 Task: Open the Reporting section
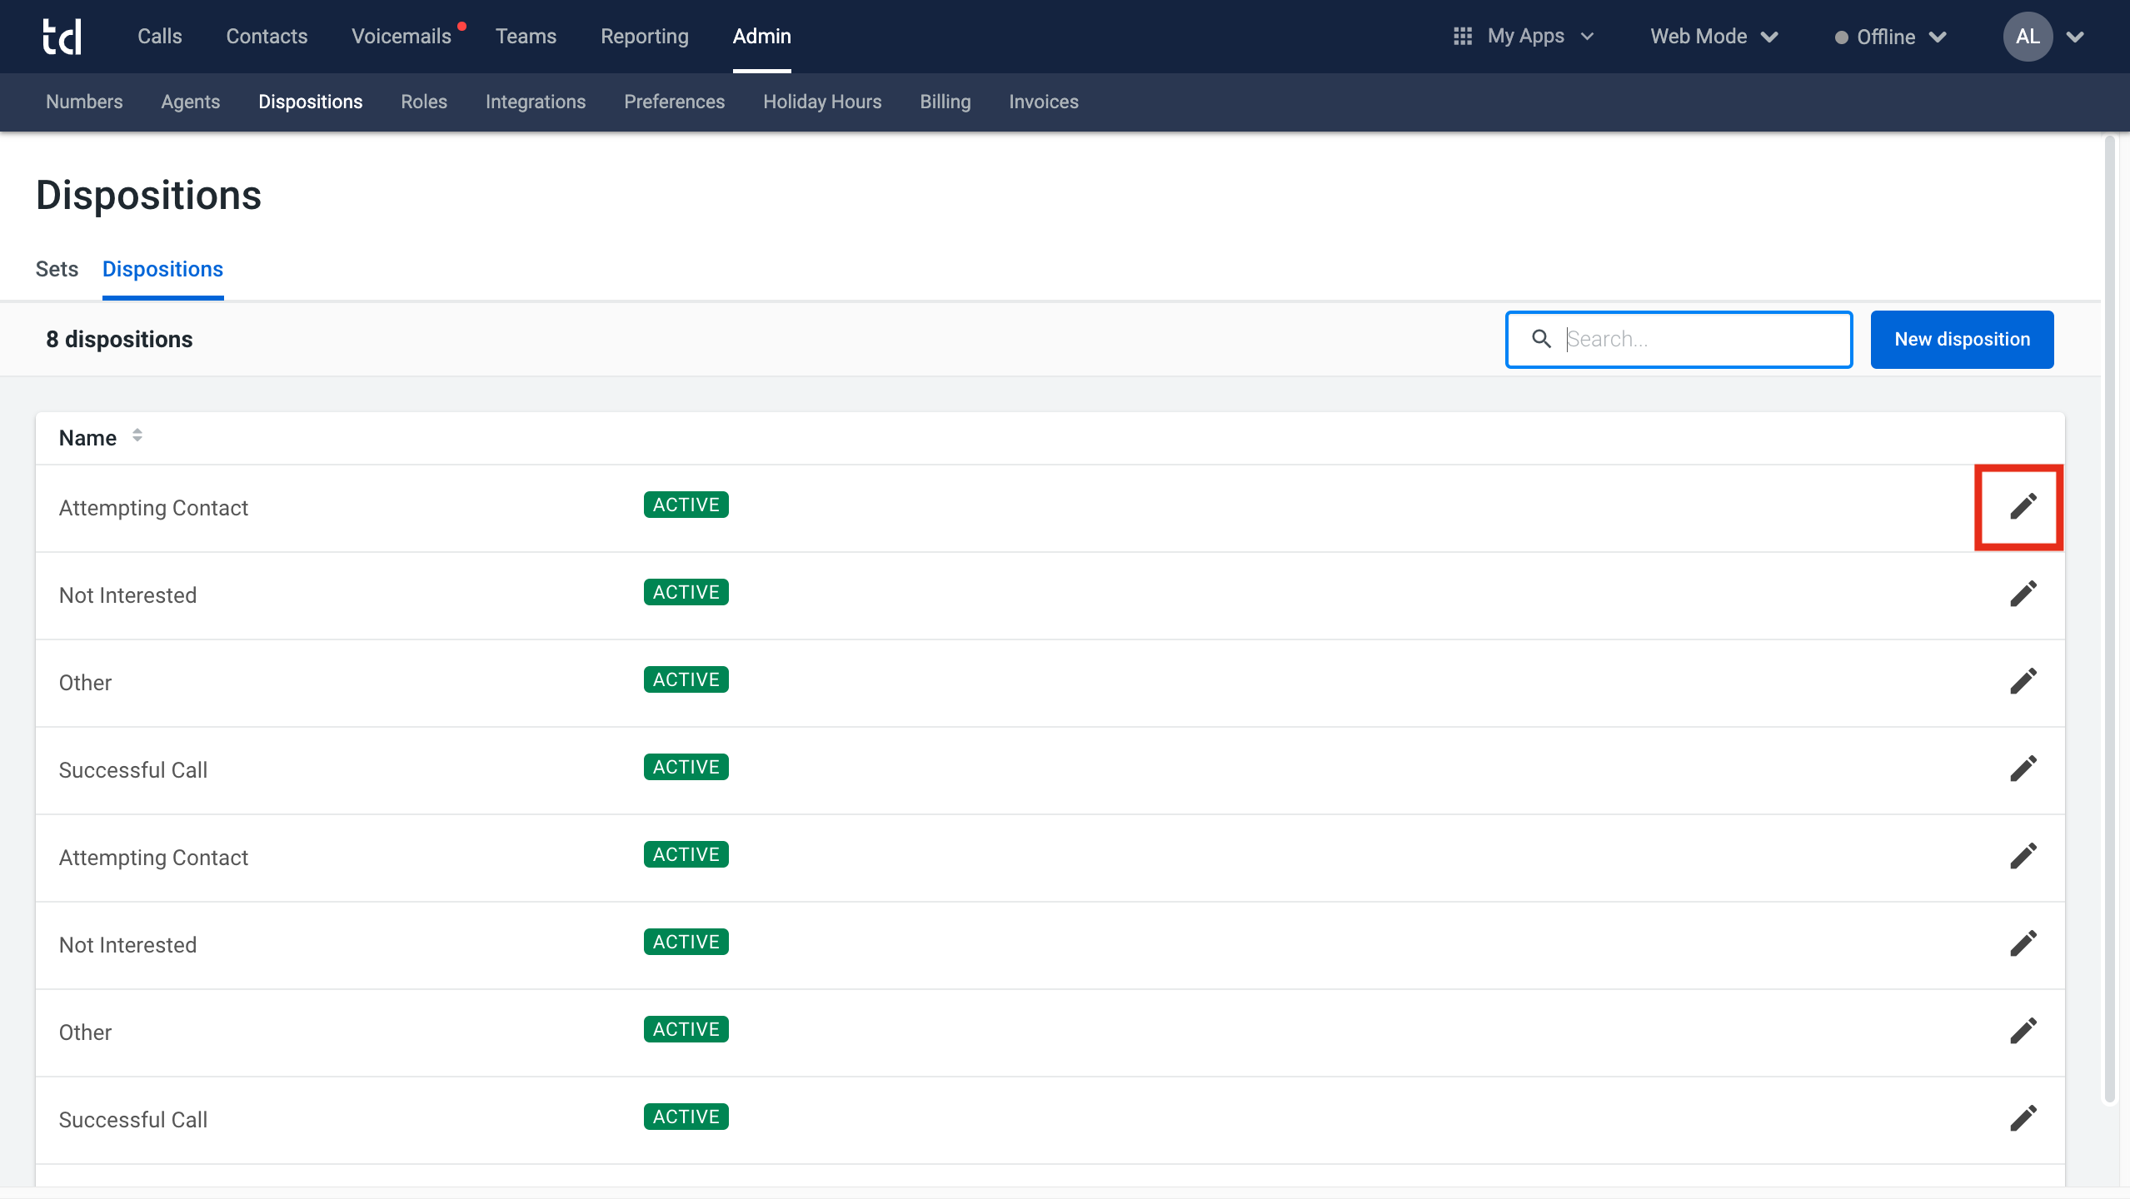(645, 37)
